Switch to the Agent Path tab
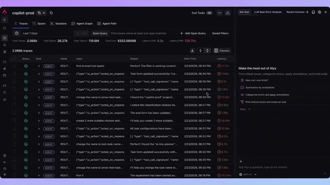Viewport: 330px width, 185px height. [x=107, y=24]
